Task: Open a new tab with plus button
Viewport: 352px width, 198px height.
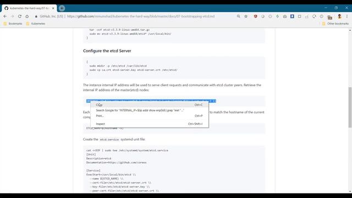Action: click(62, 8)
